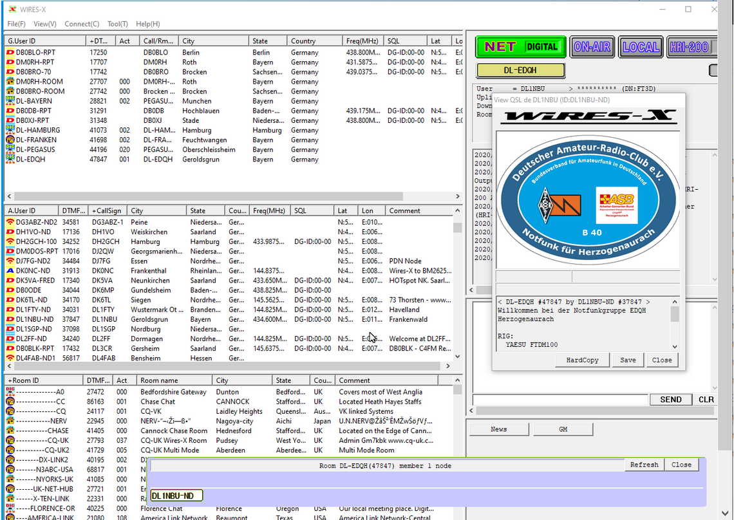
Task: Click the DARC Notfunk QSL image
Action: pyautogui.click(x=588, y=200)
